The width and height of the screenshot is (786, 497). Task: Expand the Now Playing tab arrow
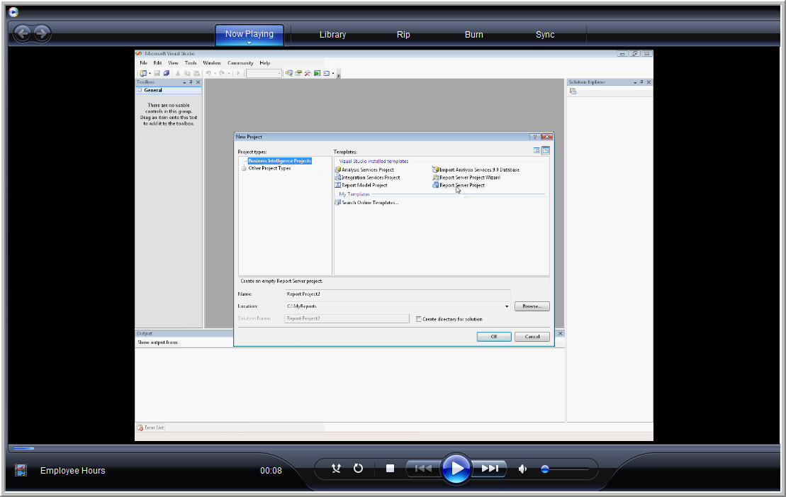point(249,43)
